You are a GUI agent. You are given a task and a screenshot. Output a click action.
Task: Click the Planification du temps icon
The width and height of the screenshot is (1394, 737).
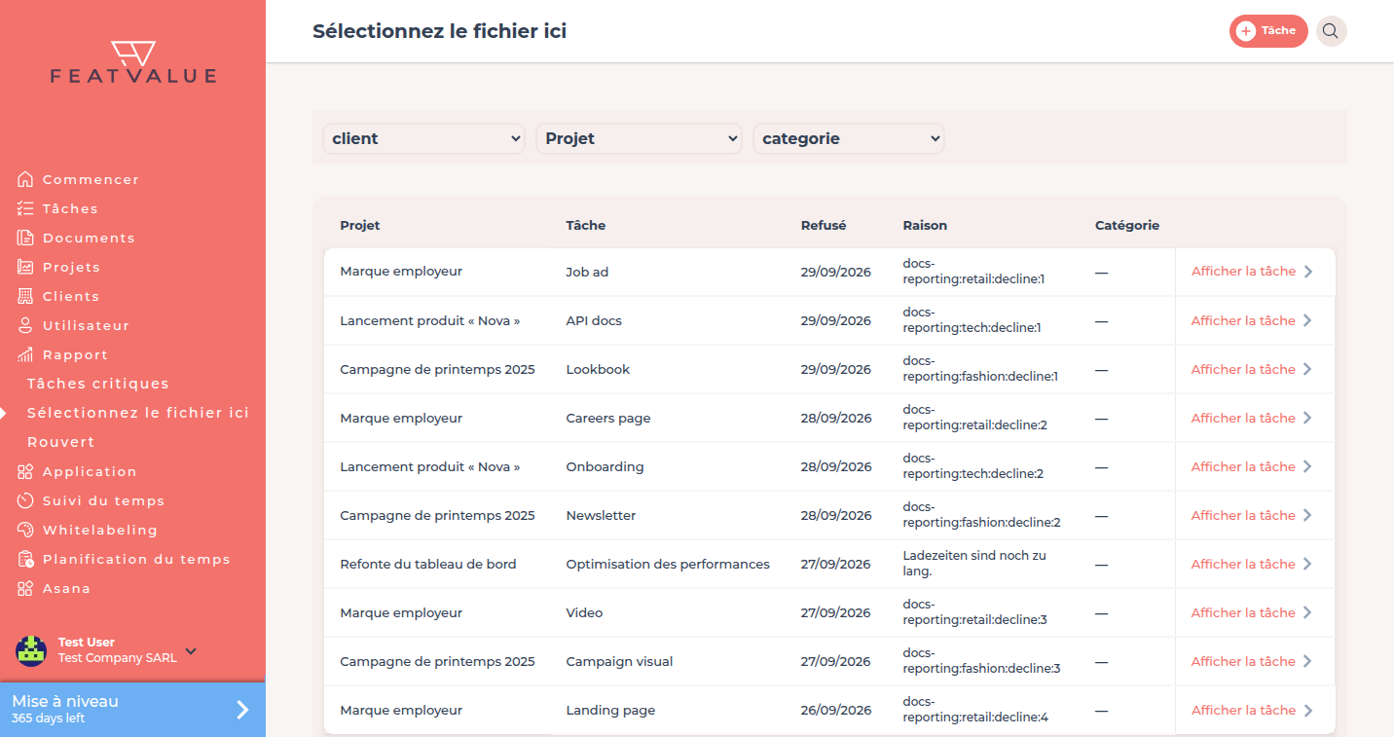(x=25, y=559)
